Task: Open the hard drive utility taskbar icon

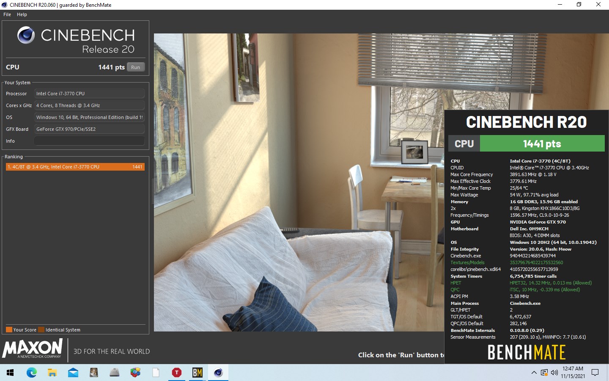Action: pos(93,373)
